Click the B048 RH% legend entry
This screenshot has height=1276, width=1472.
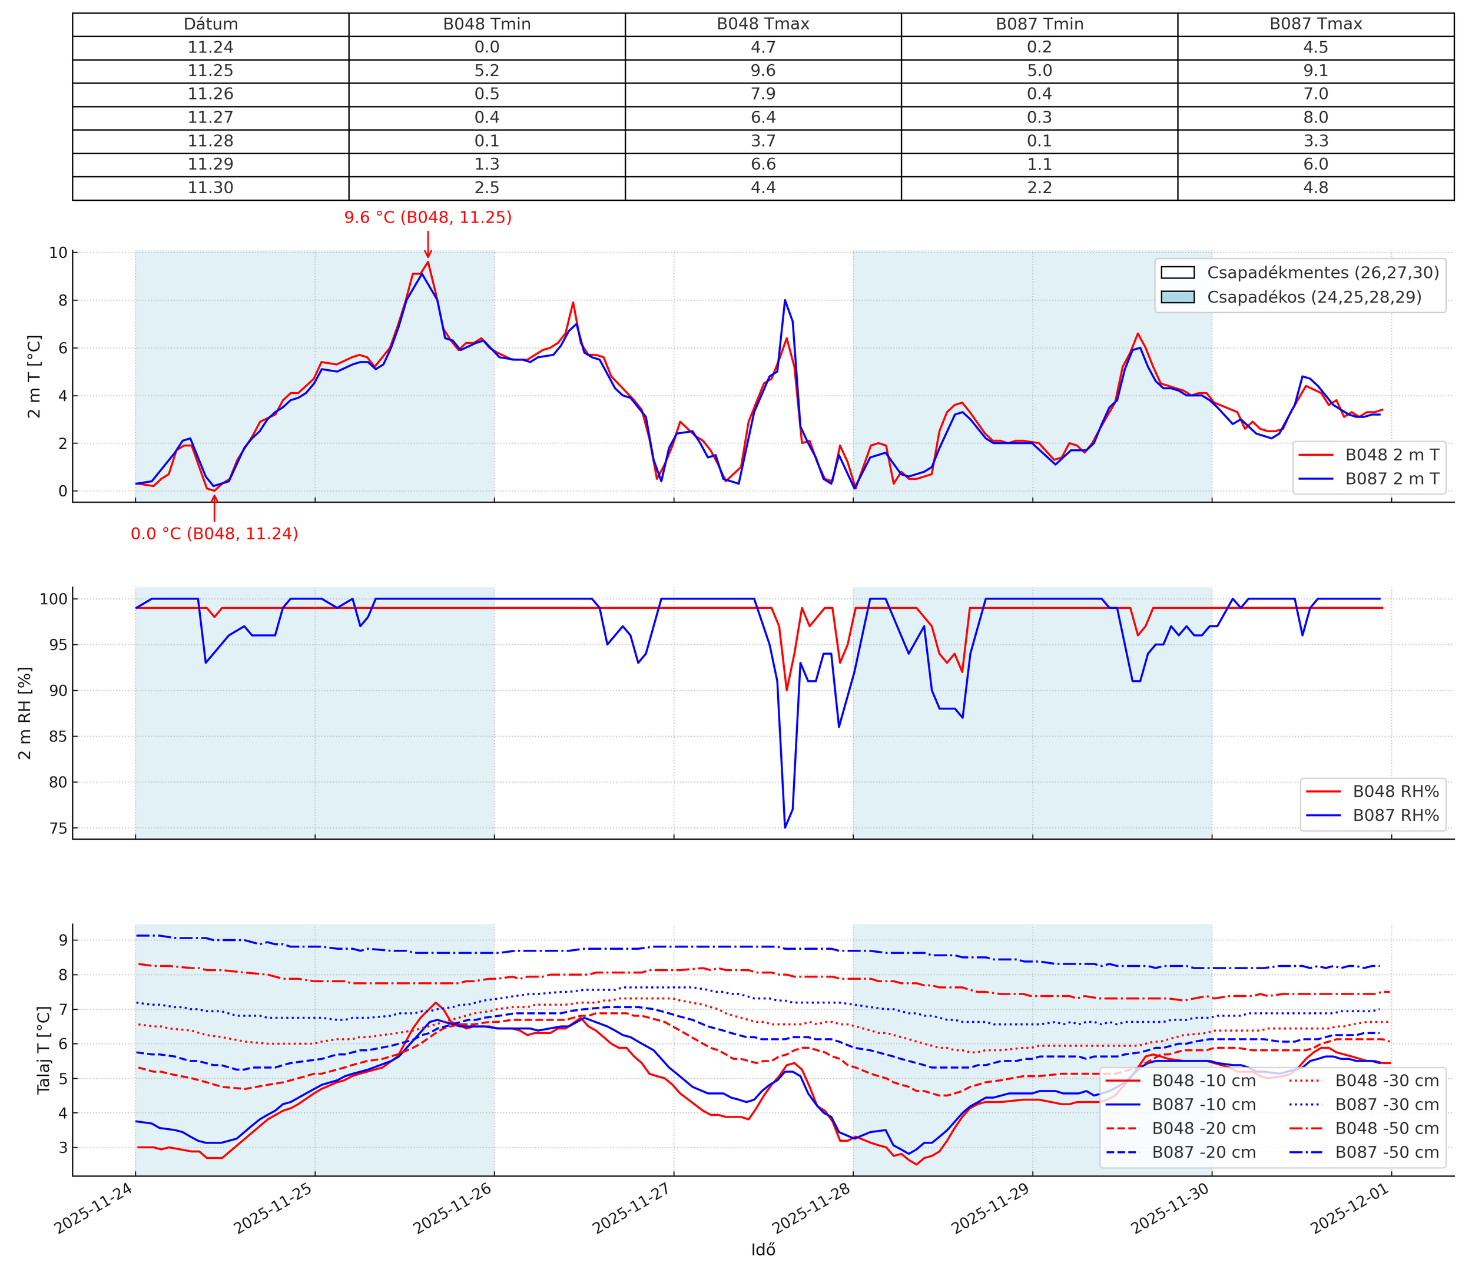[1395, 792]
